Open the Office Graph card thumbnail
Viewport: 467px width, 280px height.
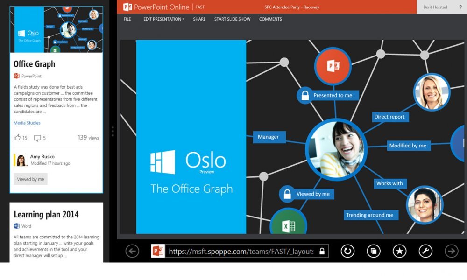click(x=57, y=29)
